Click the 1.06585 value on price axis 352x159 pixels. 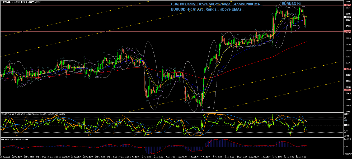347,63
